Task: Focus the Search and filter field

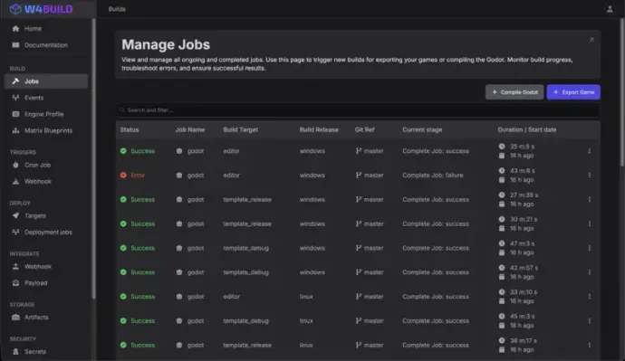Action: pyautogui.click(x=358, y=109)
